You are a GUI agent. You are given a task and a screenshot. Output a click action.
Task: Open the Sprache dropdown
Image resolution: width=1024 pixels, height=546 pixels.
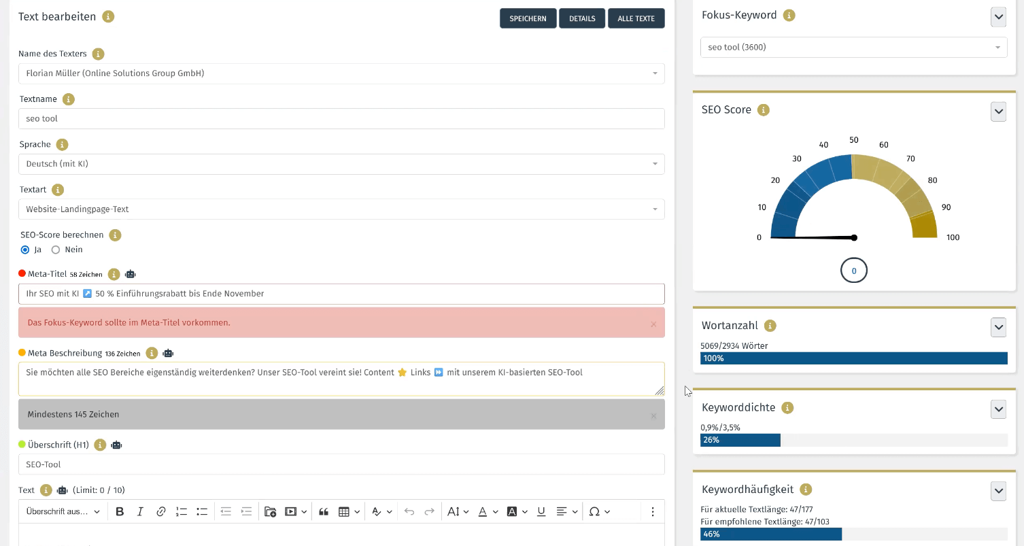coord(341,164)
